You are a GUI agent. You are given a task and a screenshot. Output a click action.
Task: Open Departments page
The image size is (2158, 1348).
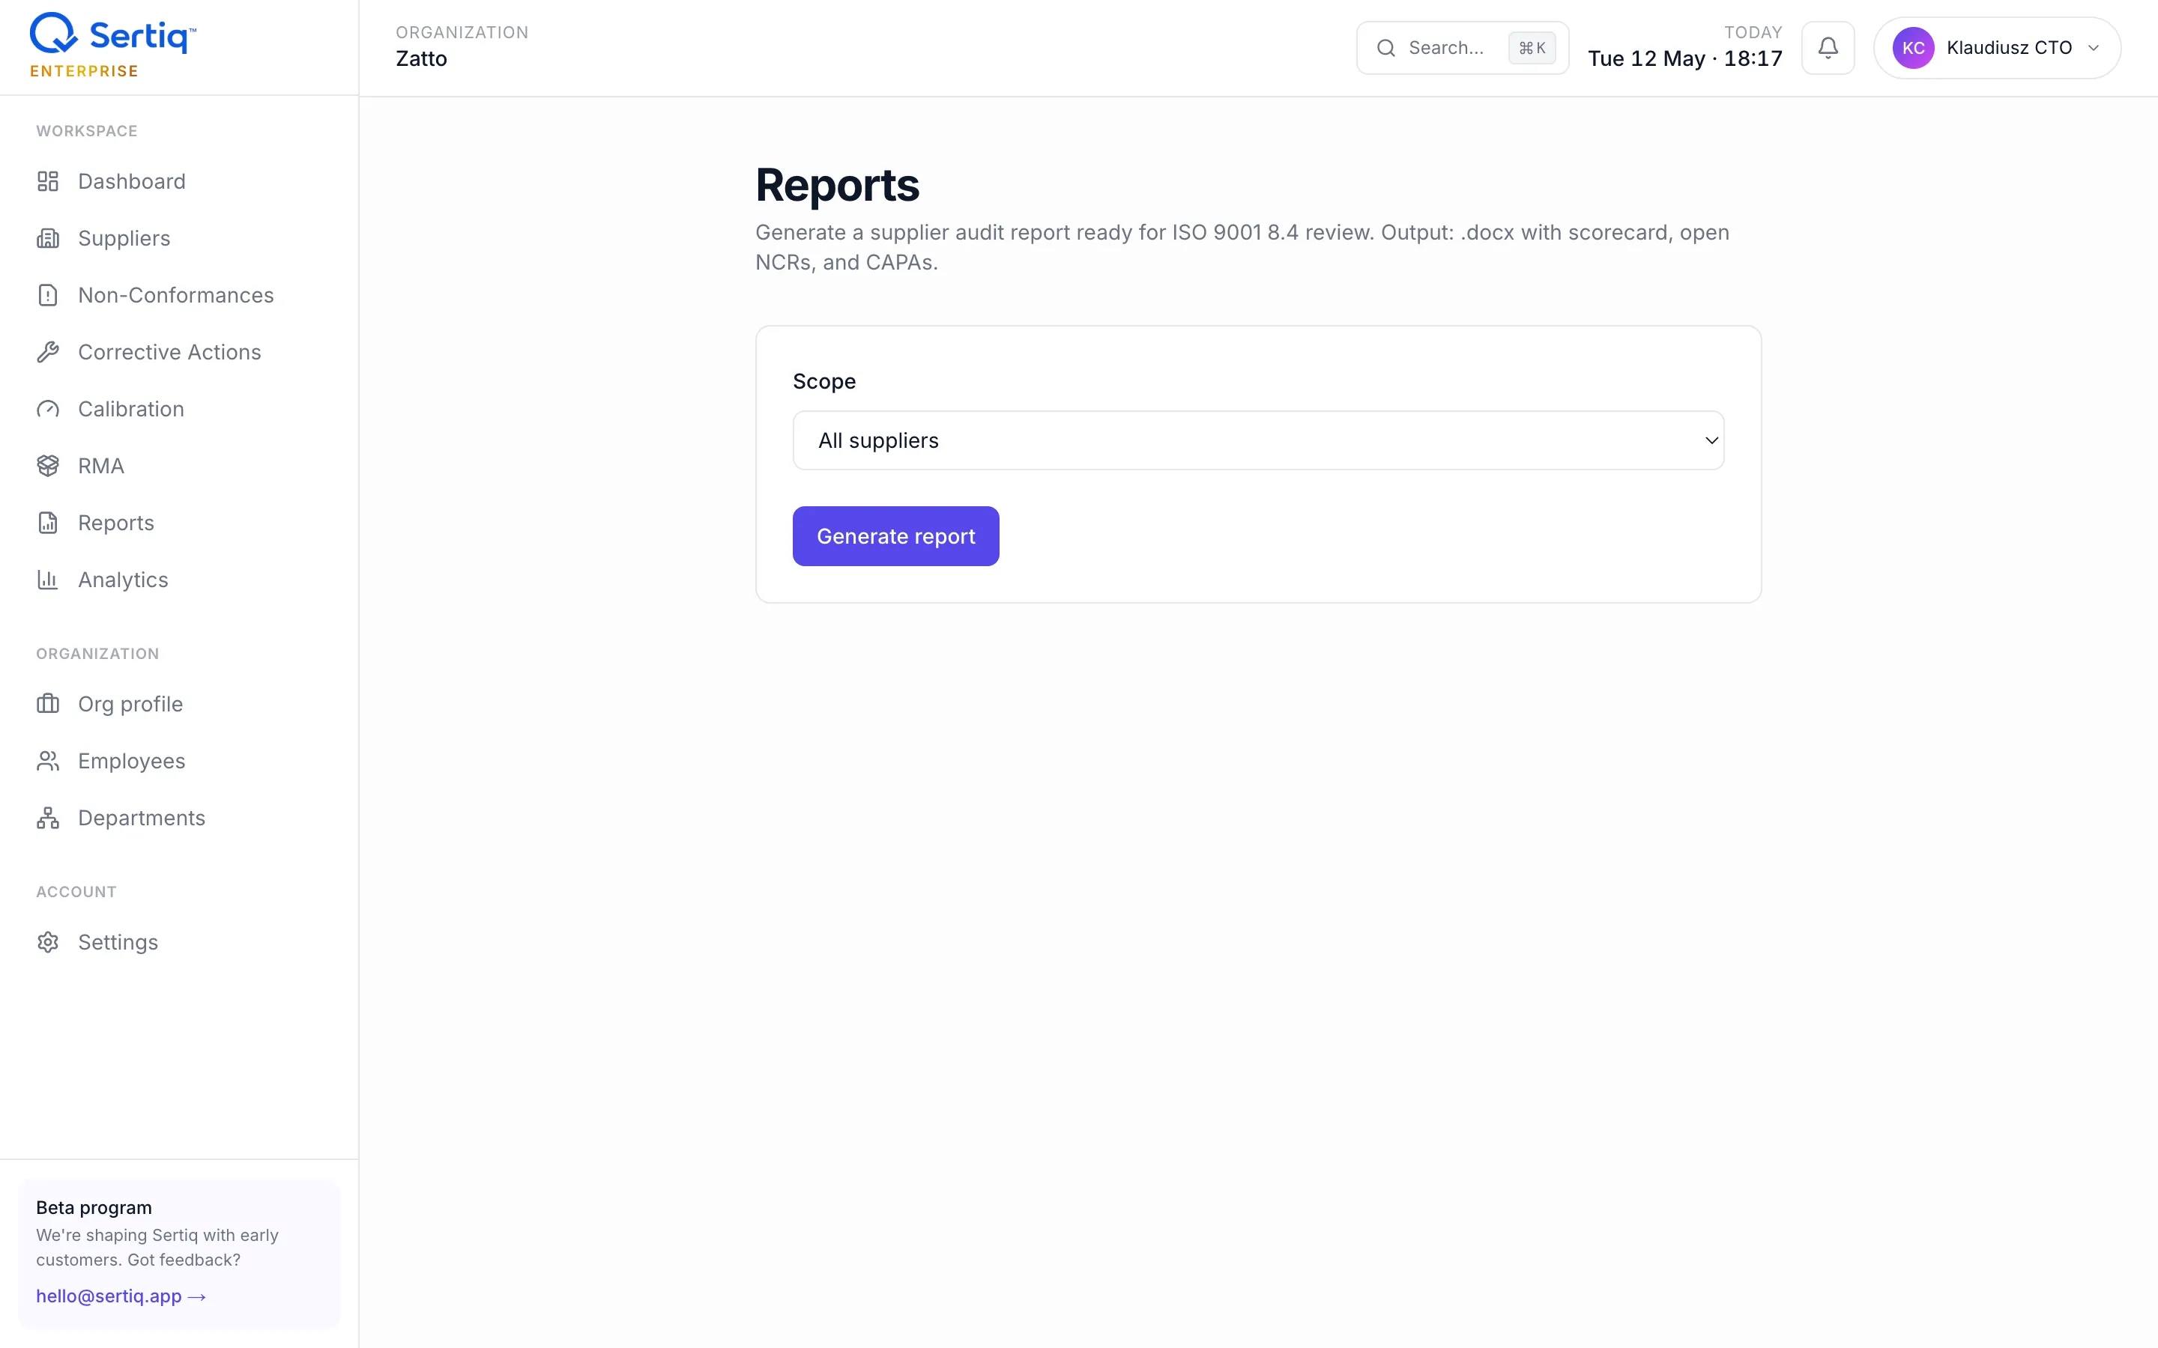(179, 818)
